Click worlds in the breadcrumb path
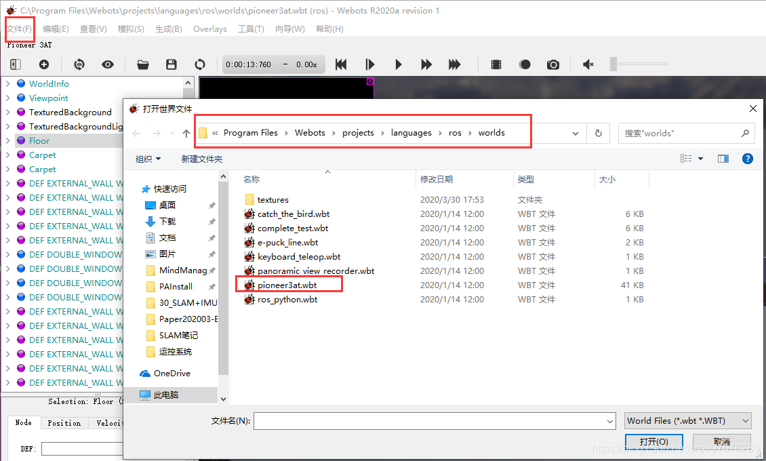The width and height of the screenshot is (766, 461). (x=491, y=133)
